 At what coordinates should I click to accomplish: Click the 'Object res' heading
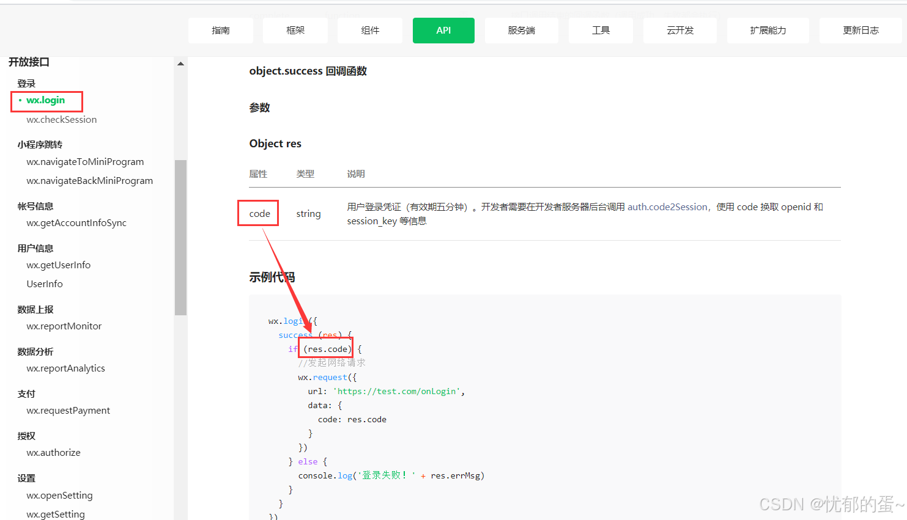(275, 144)
